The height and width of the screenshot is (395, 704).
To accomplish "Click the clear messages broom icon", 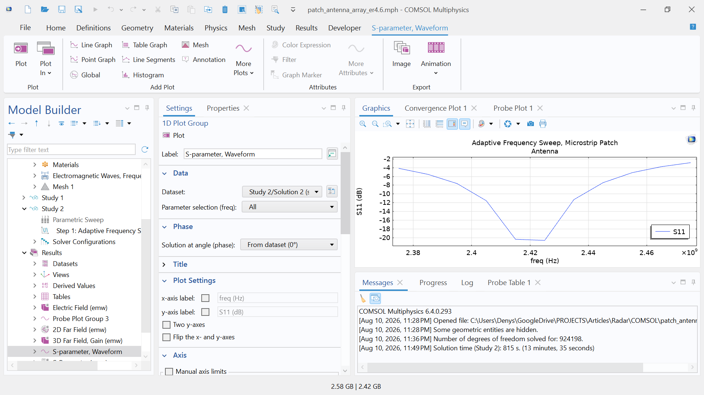I will (363, 298).
